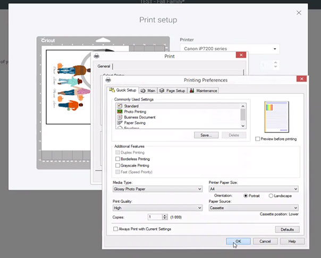Expand the Printer Paper Size dropdown

tap(253, 189)
